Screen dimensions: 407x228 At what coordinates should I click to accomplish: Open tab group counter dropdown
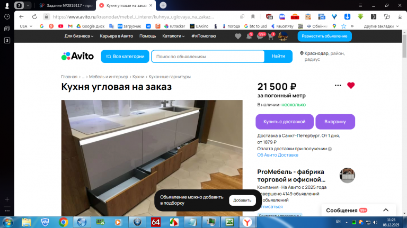[x=28, y=5]
